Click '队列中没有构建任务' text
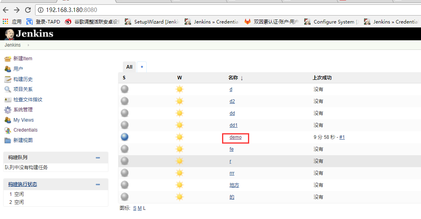Screen dimensions: 421x219 26,168
